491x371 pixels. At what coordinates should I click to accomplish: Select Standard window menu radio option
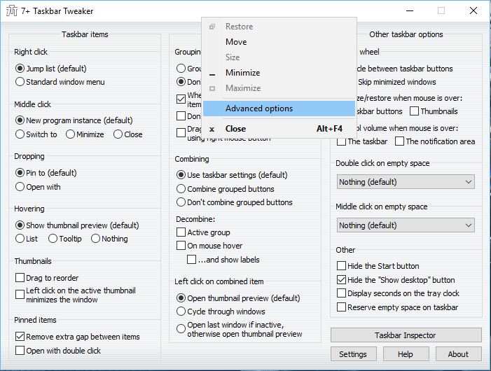pos(20,82)
